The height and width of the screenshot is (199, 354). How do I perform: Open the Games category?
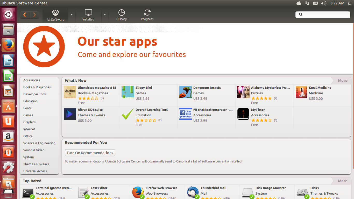[28, 115]
